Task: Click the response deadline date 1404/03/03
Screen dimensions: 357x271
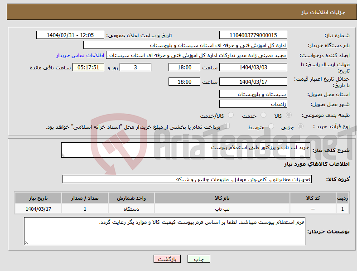Action: [x=253, y=67]
